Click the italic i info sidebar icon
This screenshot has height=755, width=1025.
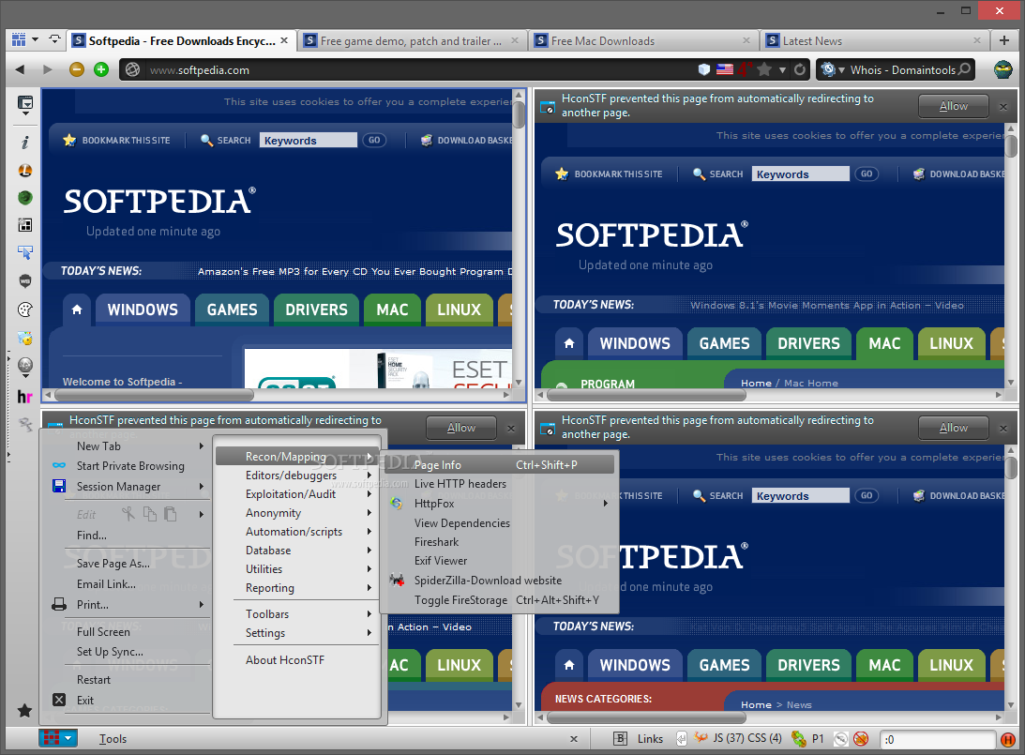click(24, 142)
